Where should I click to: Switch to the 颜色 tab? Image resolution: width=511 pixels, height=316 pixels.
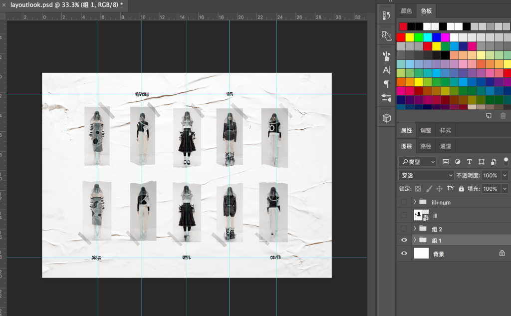407,11
